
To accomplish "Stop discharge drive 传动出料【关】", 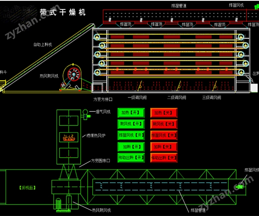I will pos(164,158).
